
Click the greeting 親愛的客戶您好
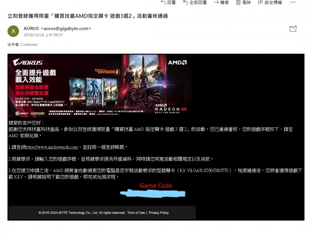pos(26,123)
